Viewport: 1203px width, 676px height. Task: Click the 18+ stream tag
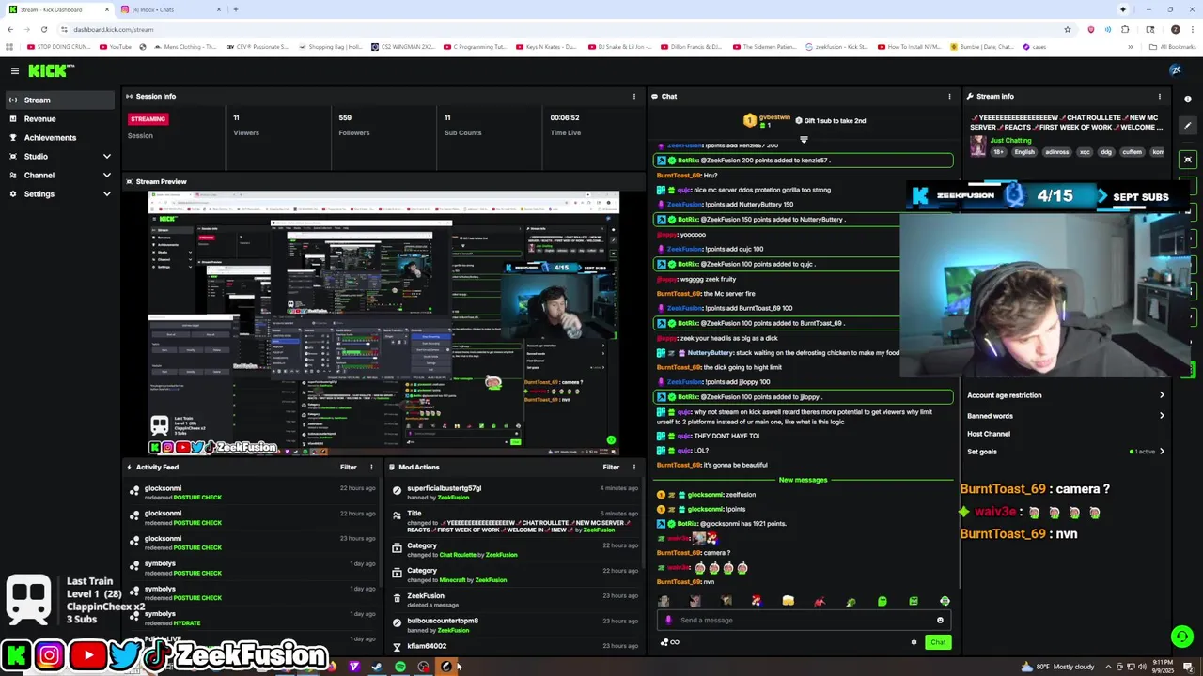point(998,152)
